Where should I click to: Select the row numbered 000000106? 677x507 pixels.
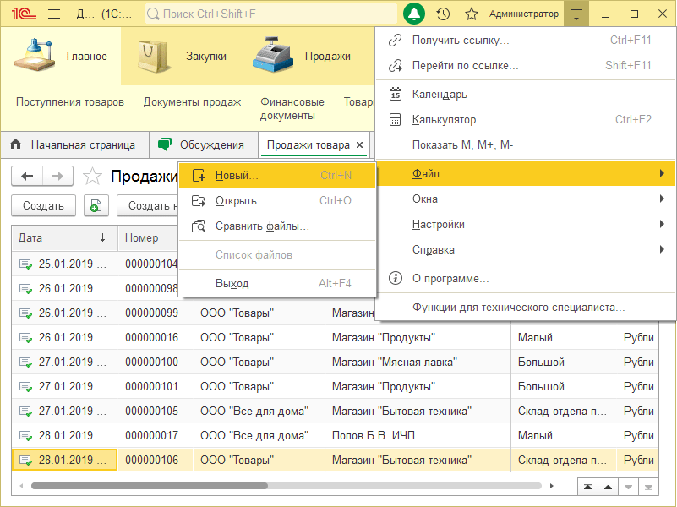(x=335, y=460)
